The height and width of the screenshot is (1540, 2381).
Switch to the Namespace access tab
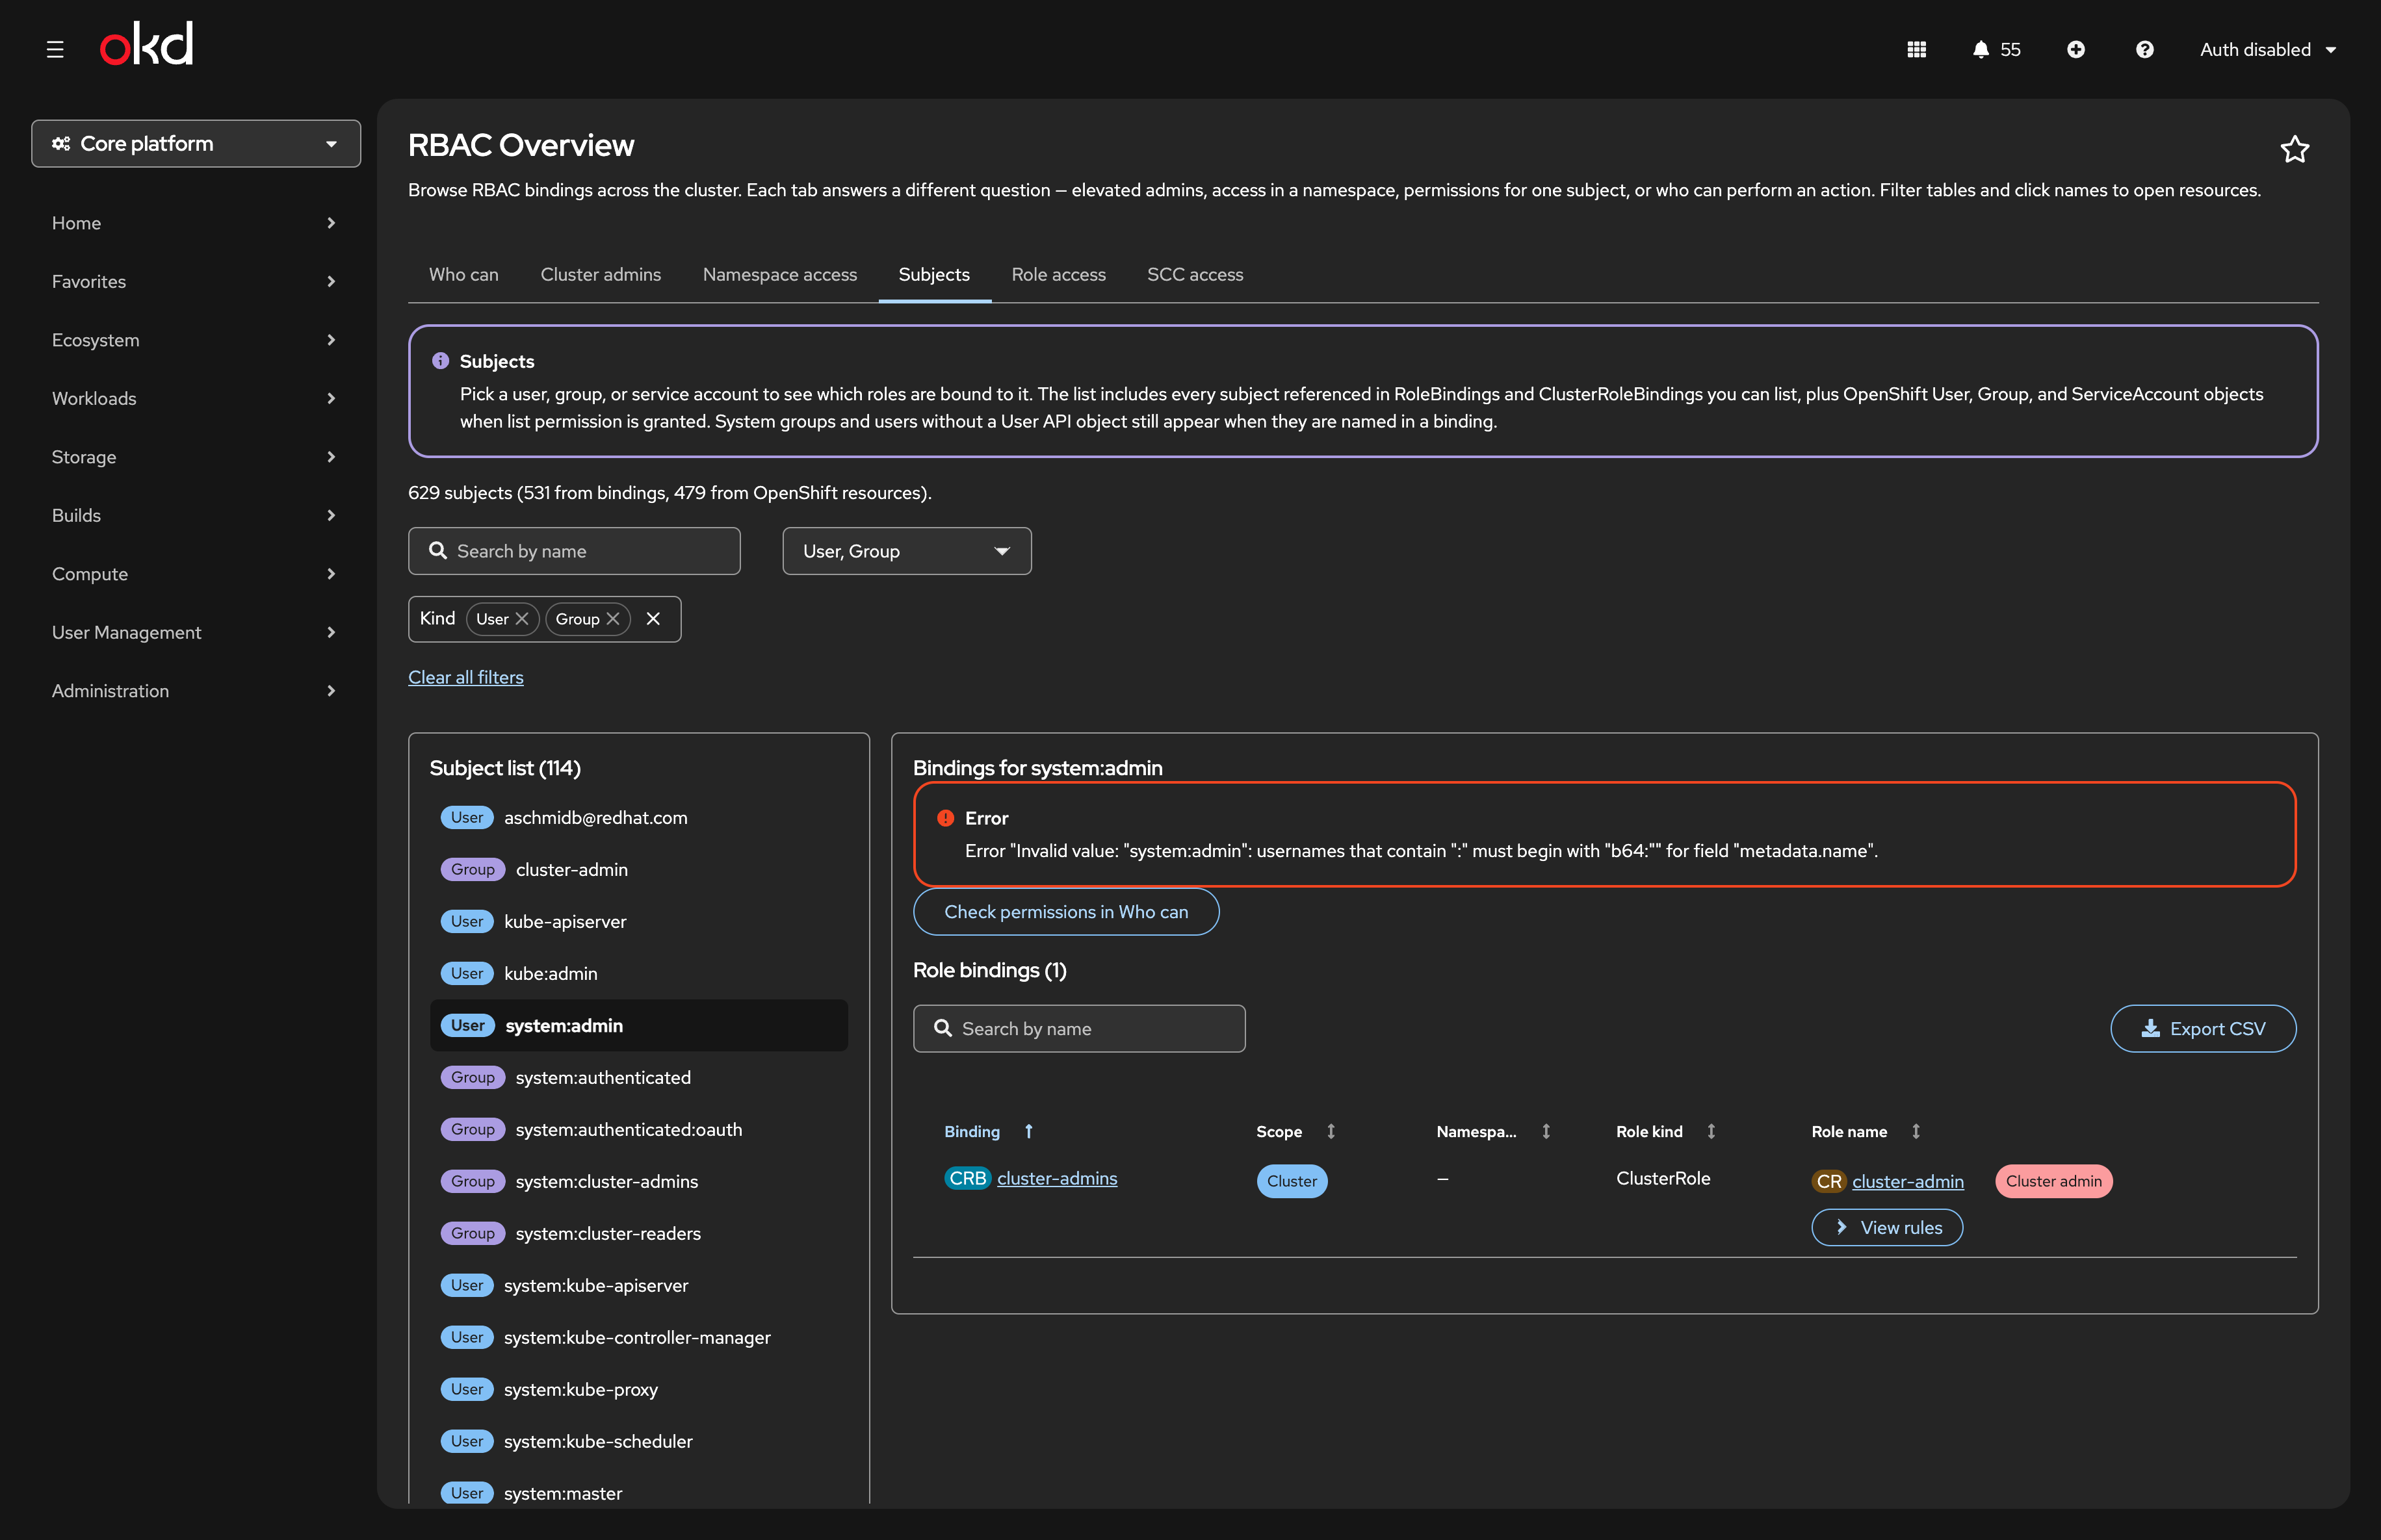[779, 274]
